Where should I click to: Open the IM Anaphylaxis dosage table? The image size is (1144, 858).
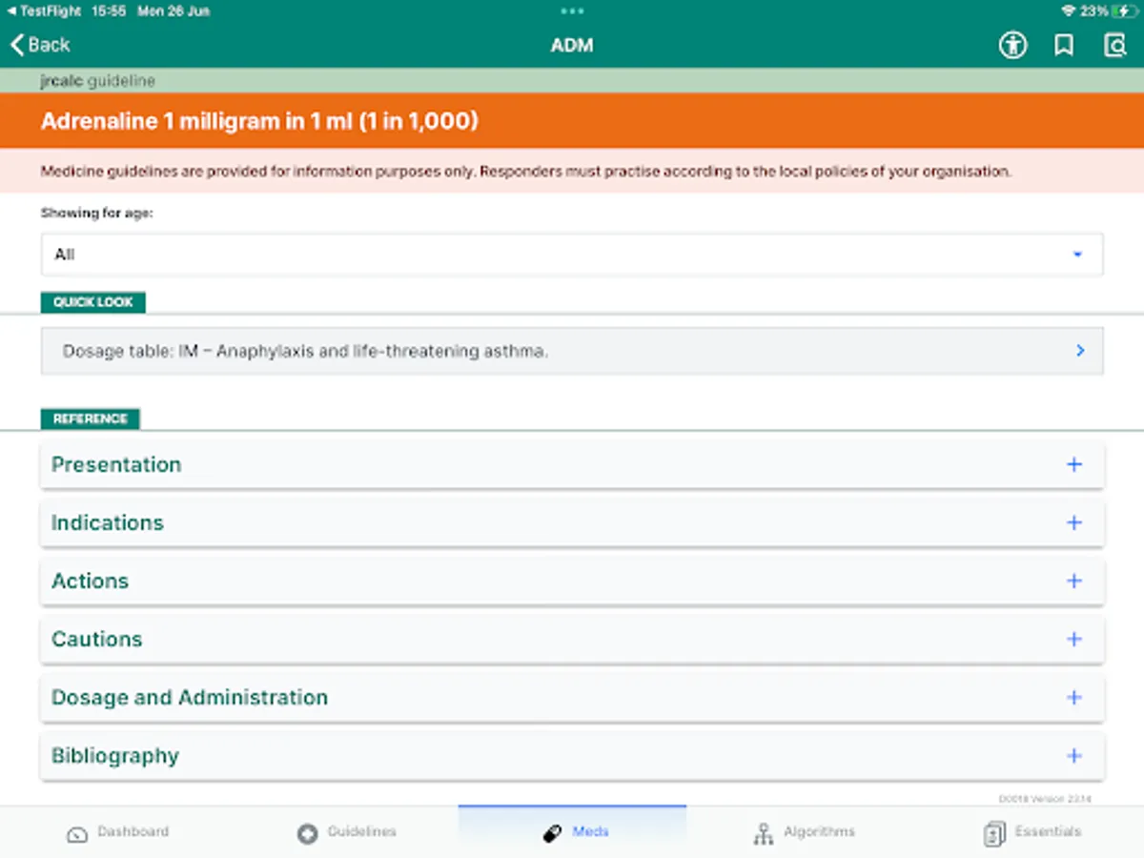coord(572,351)
